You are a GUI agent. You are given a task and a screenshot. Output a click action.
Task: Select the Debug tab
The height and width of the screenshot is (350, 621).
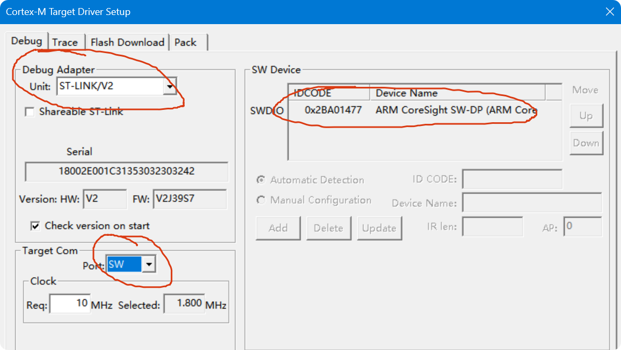pos(27,41)
